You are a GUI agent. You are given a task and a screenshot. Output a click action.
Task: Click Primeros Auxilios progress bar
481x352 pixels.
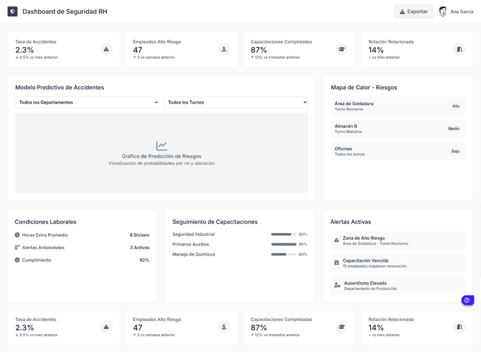coord(283,245)
